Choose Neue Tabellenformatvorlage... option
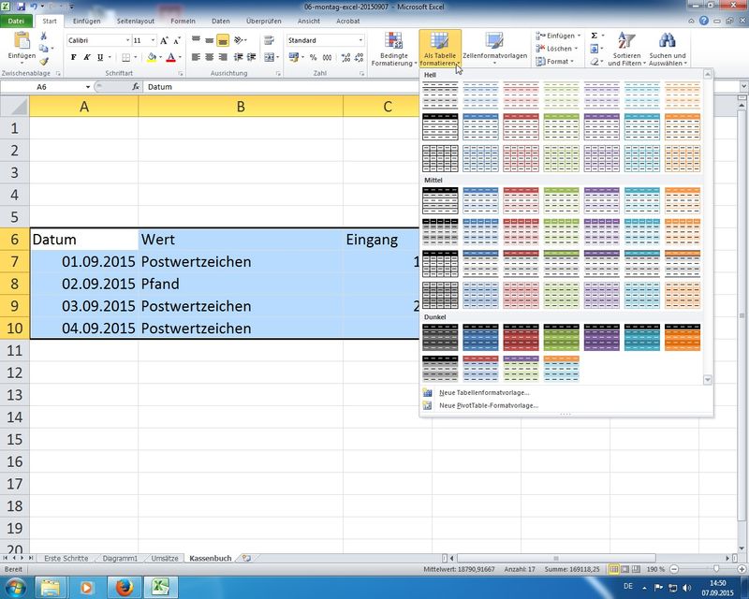This screenshot has width=749, height=599. [x=487, y=392]
